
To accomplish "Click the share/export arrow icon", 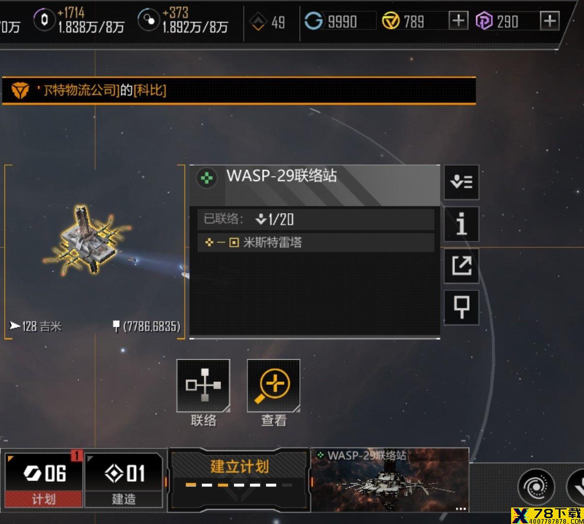I will 461,266.
